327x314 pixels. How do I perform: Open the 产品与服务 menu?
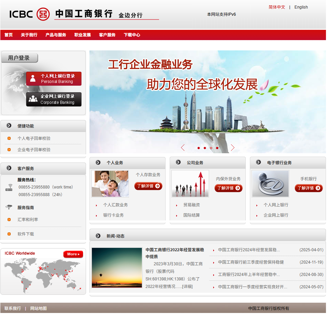pos(56,35)
